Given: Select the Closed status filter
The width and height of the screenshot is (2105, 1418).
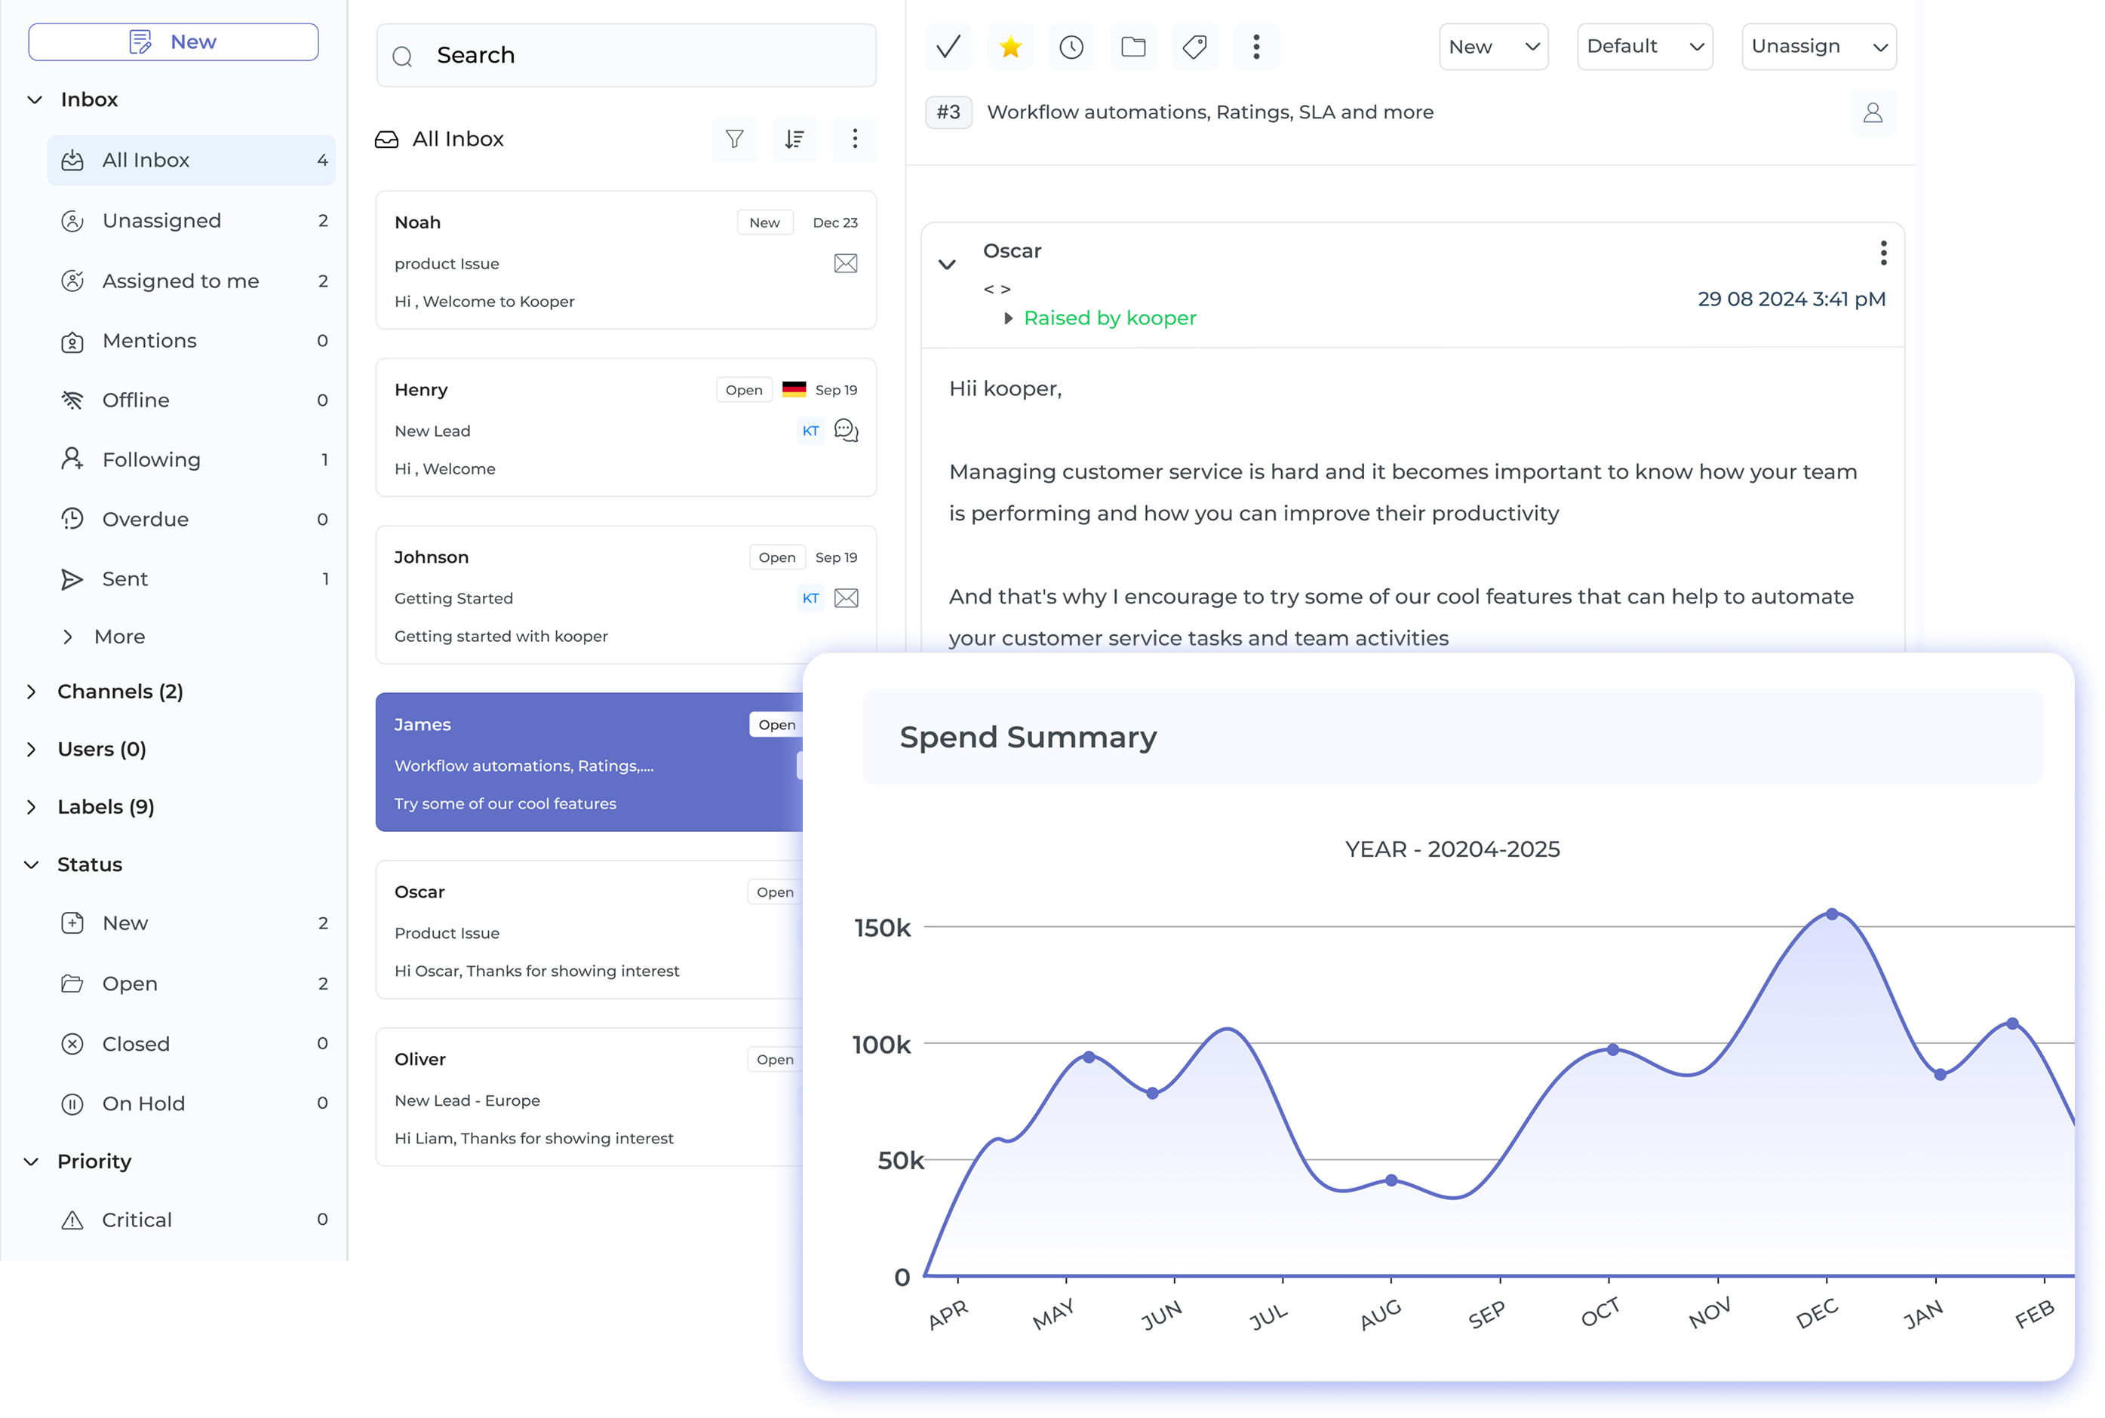Looking at the screenshot, I should pos(136,1044).
